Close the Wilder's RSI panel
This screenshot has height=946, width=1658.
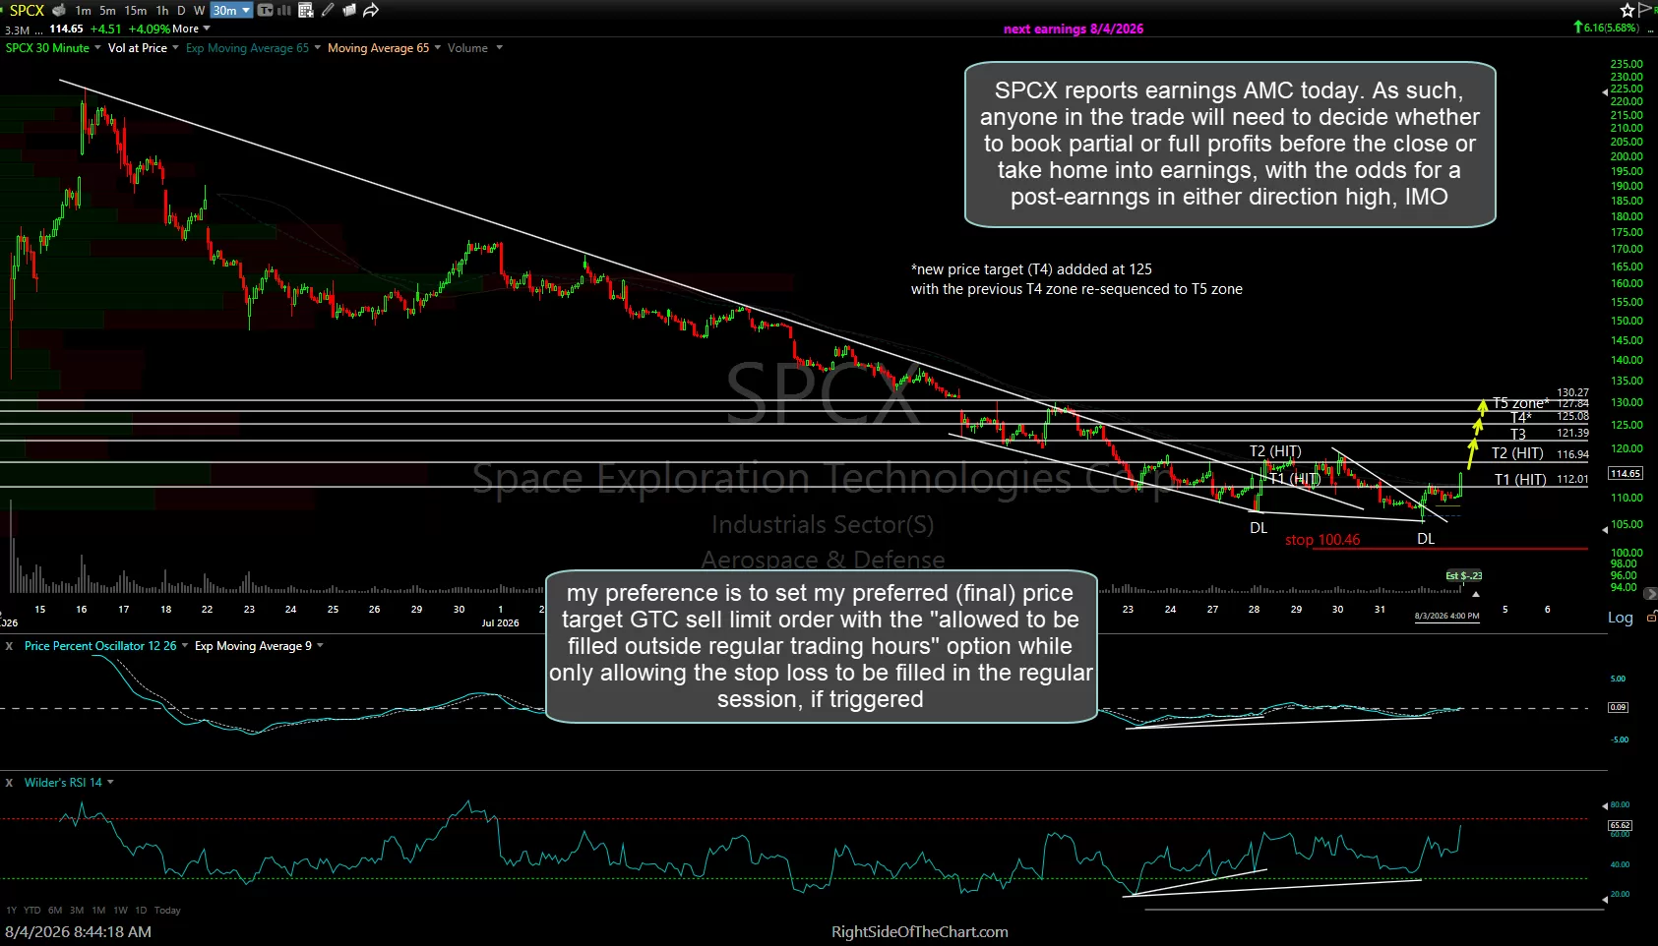click(10, 783)
